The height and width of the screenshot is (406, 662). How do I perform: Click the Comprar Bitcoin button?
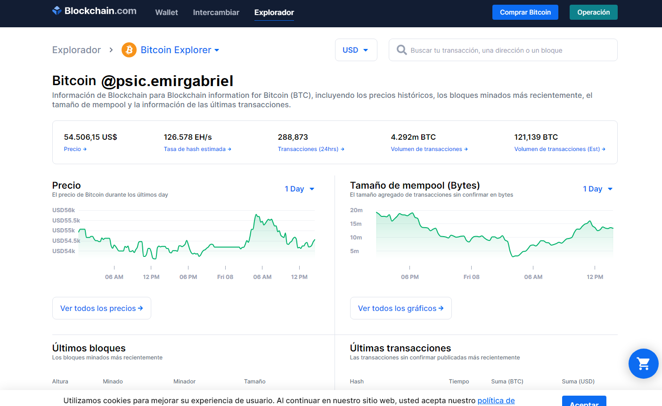pos(525,12)
